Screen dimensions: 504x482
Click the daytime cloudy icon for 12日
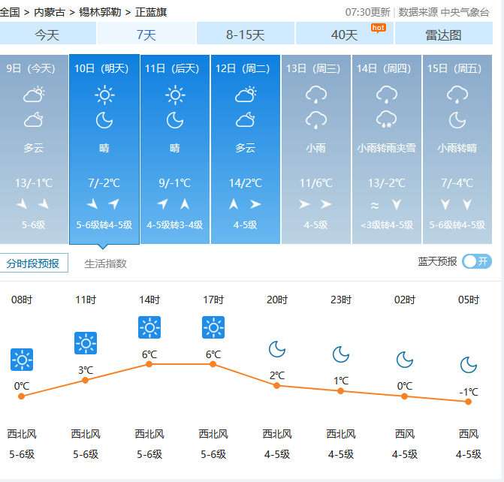pos(246,94)
